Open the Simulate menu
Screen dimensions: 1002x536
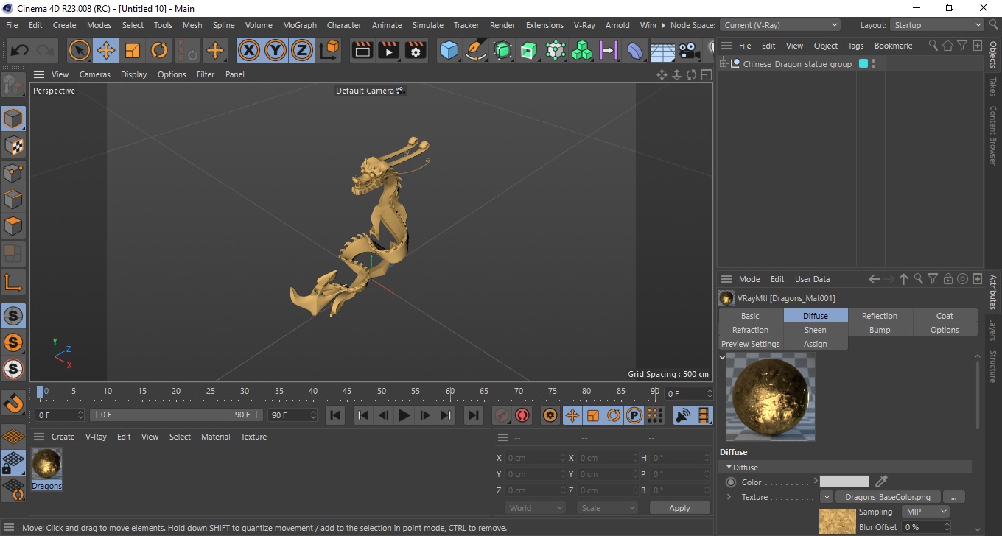(427, 25)
